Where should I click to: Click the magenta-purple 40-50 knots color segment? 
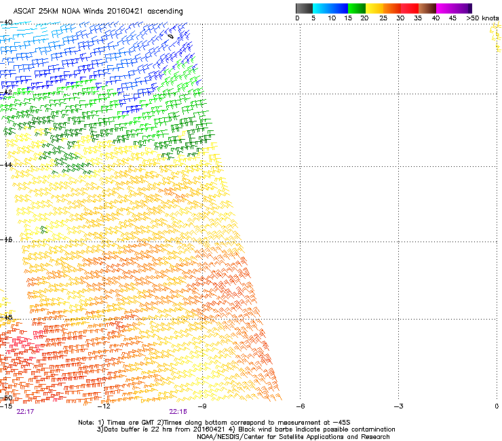coord(454,8)
